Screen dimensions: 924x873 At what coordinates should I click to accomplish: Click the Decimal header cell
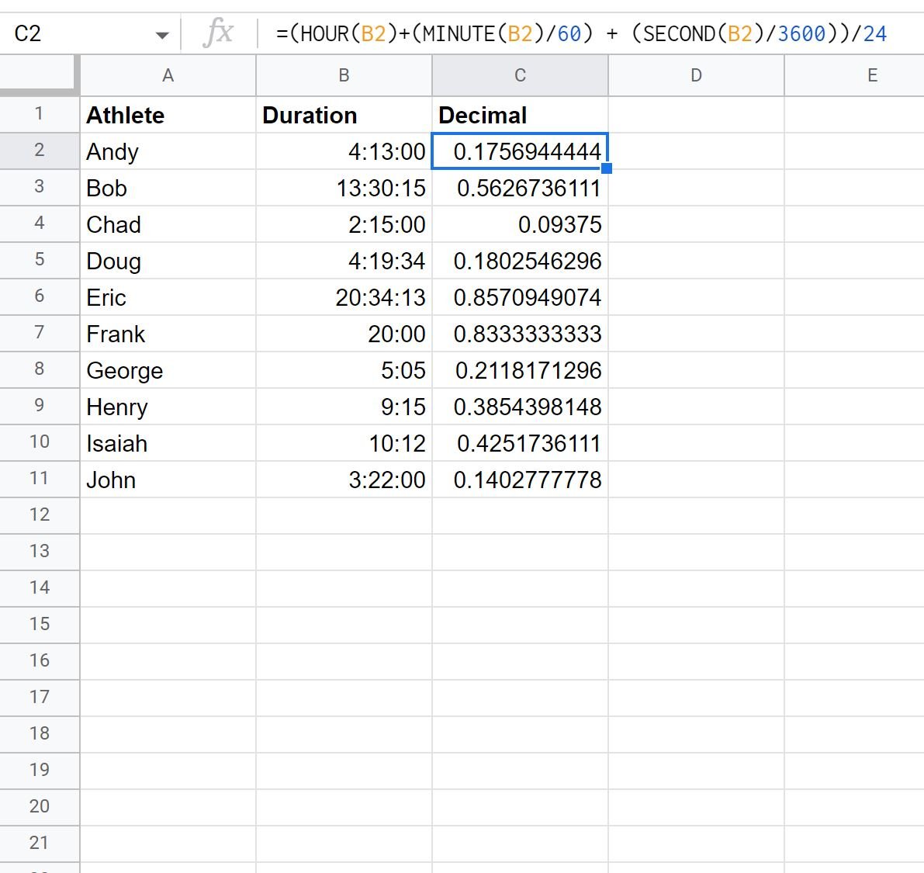tap(521, 115)
